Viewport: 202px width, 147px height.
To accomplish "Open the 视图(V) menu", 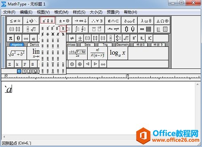I will point(43,12).
